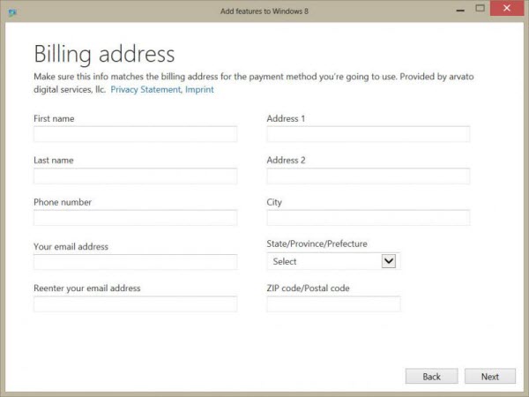Focus the Address 1 text box
Viewport: 529px width, 397px height.
(x=369, y=134)
